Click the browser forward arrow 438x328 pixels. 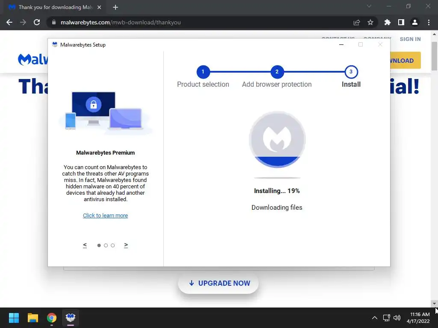pos(23,22)
